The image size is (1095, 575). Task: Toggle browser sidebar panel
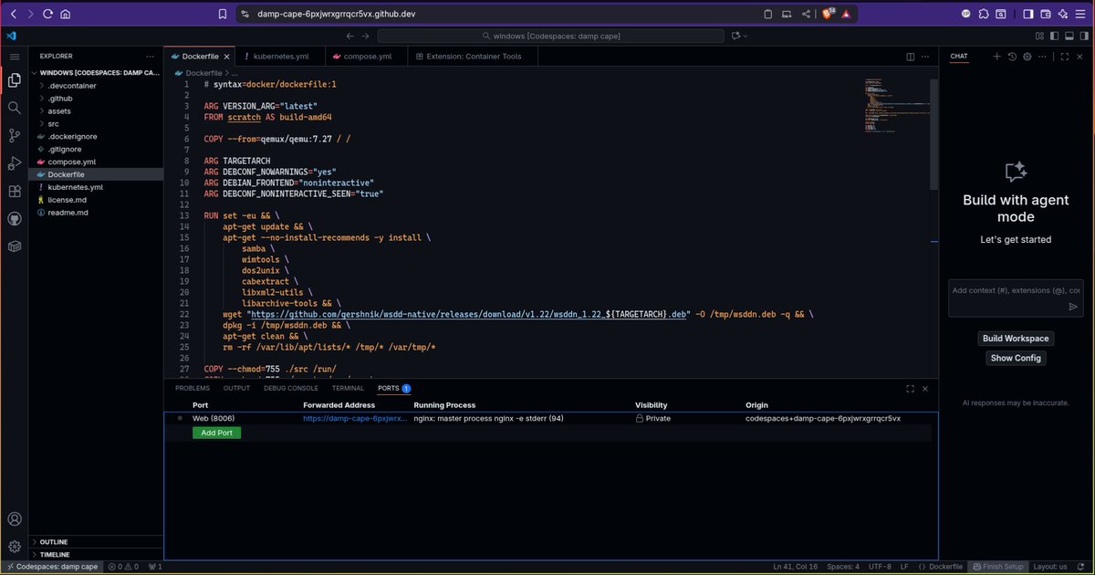1027,14
